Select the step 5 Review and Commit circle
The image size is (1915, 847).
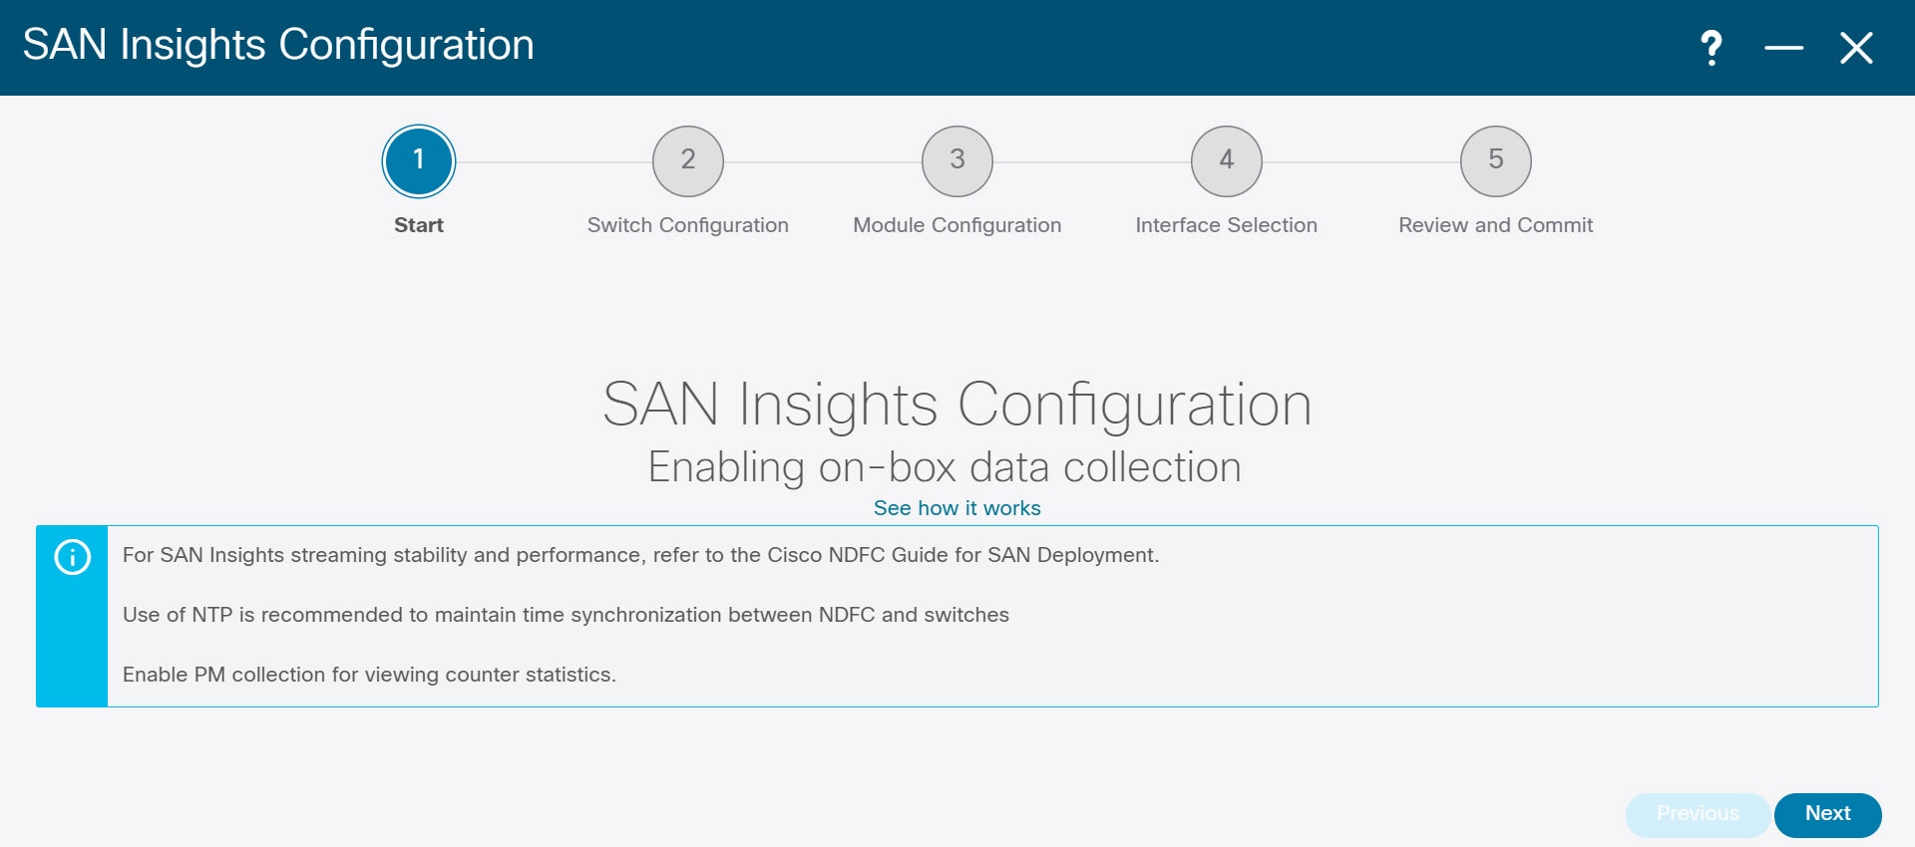(x=1494, y=160)
